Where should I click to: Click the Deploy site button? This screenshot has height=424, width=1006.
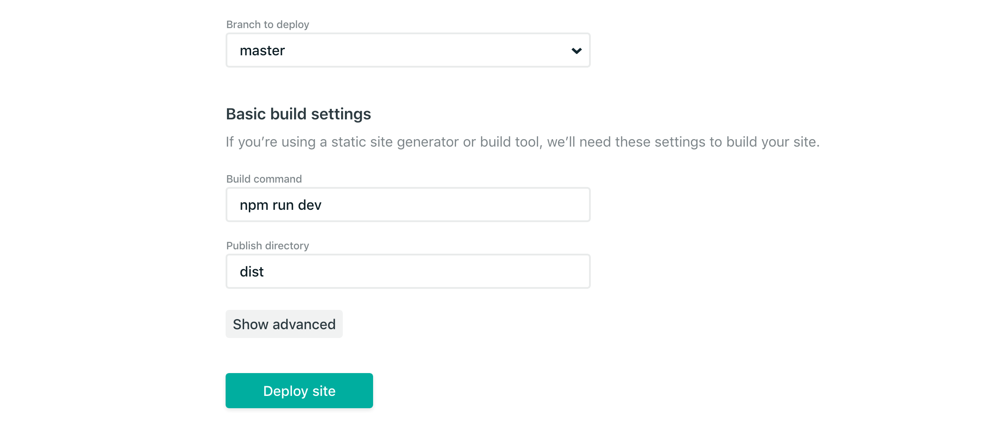click(x=299, y=391)
